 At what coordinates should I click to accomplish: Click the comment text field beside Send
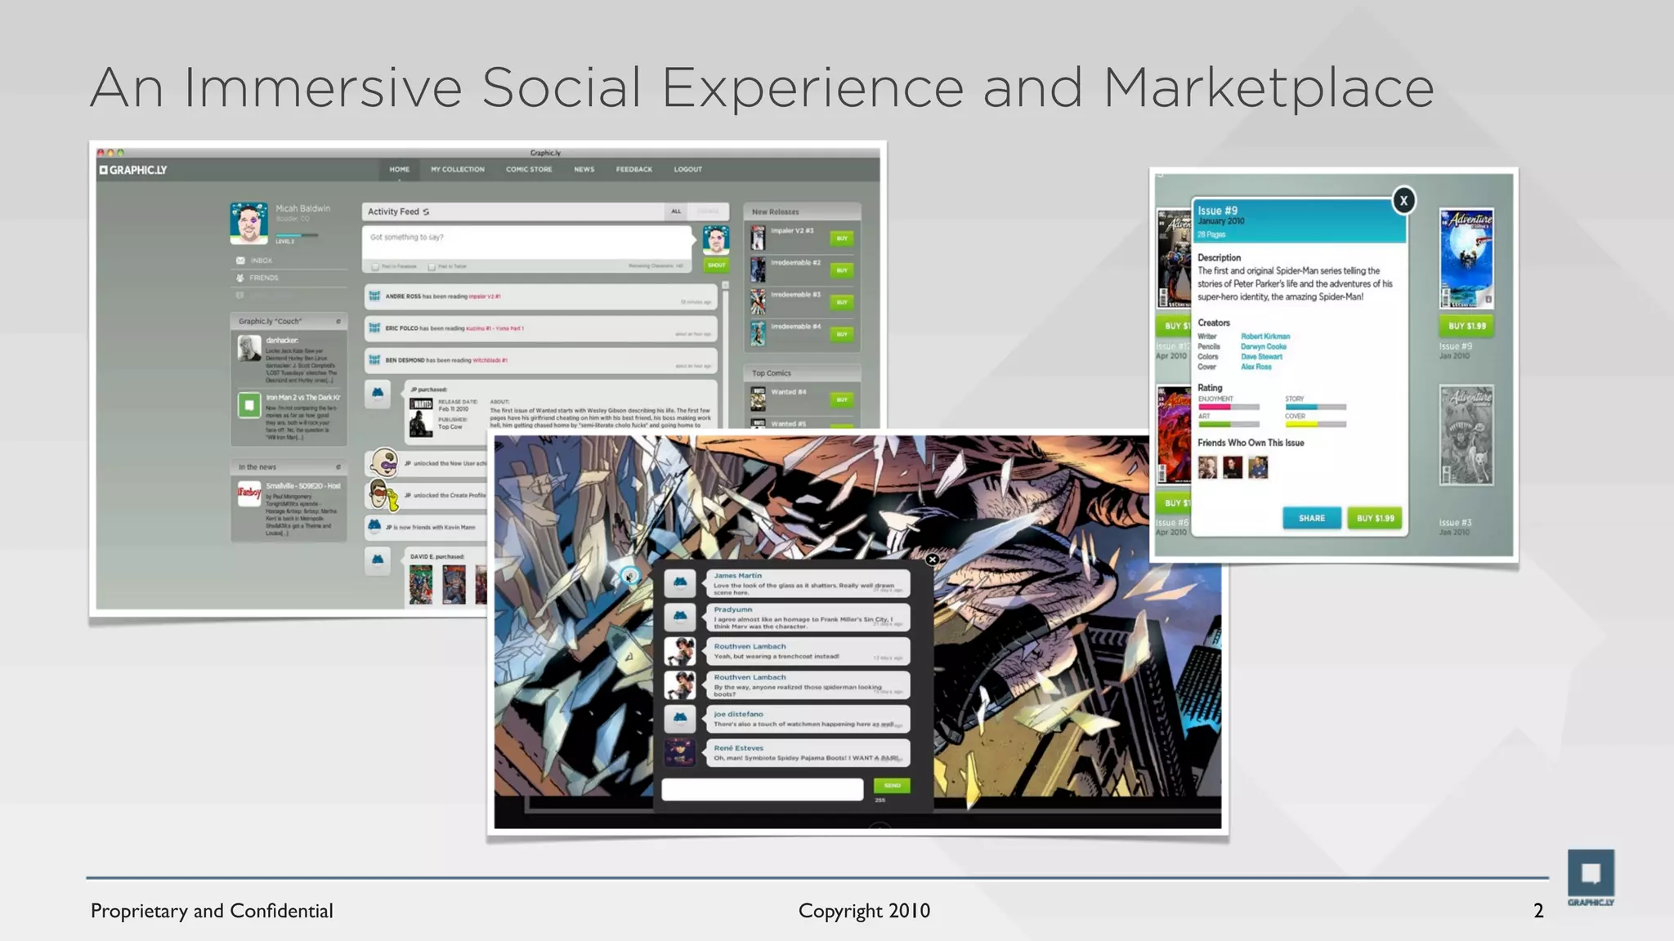[762, 788]
